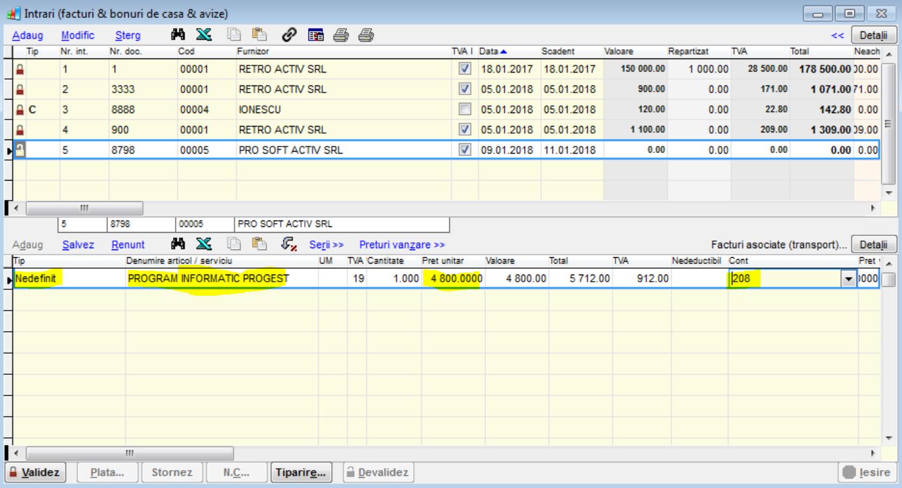
Task: Click lock icon on IONESCU invoice row
Action: 19,111
